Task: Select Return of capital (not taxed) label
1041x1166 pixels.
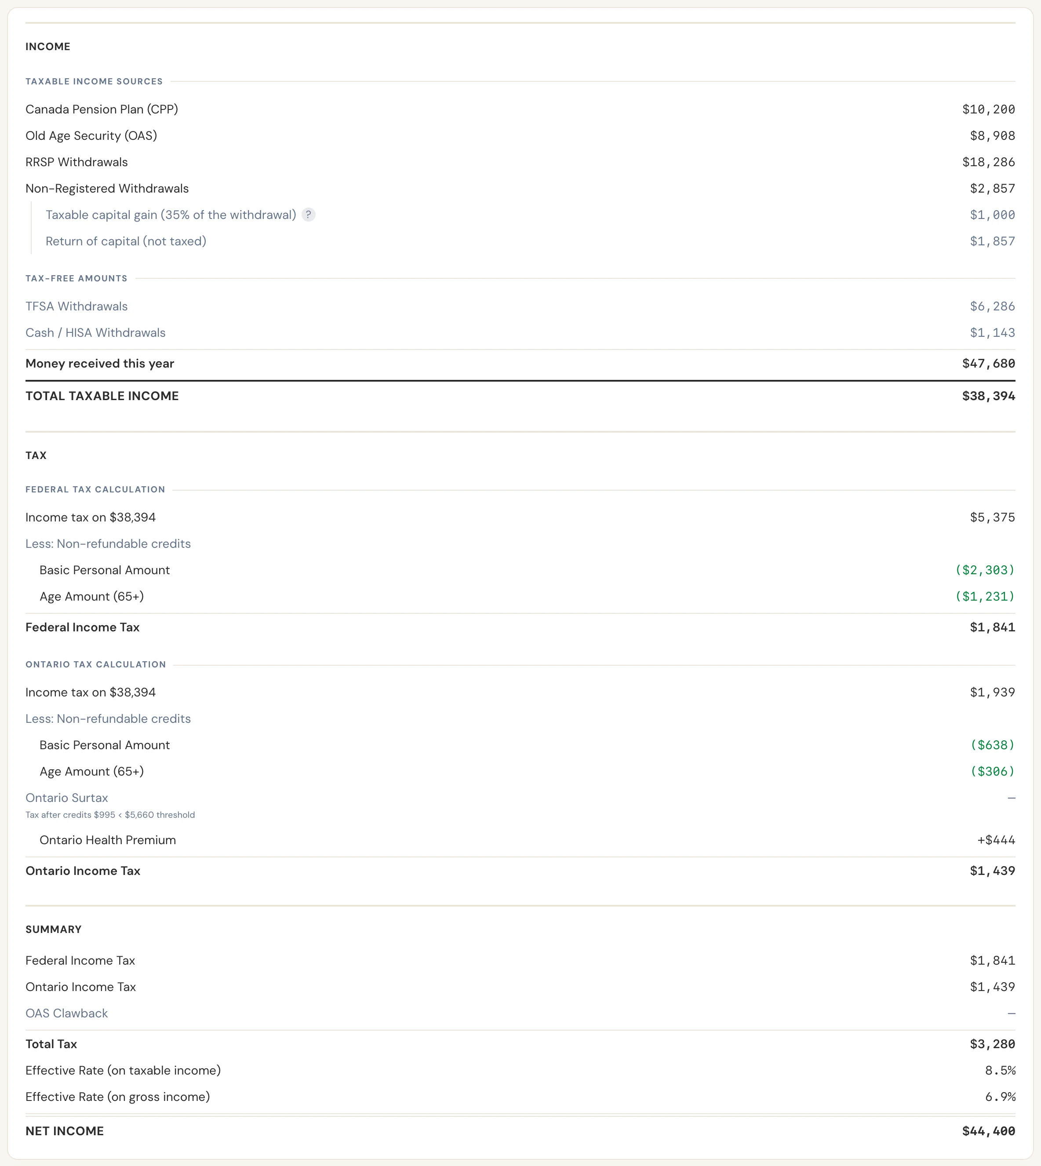Action: coord(126,241)
